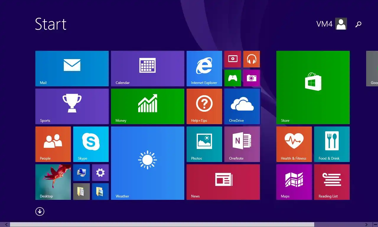Click the horizontal scrollbar right arrow

pos(366,225)
